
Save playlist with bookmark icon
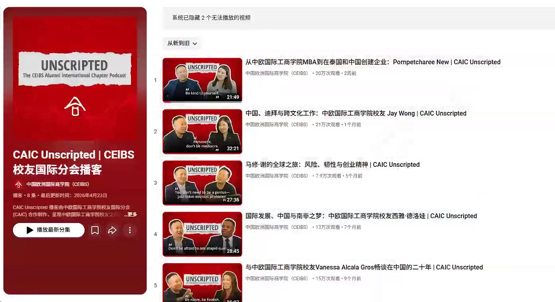(x=95, y=230)
